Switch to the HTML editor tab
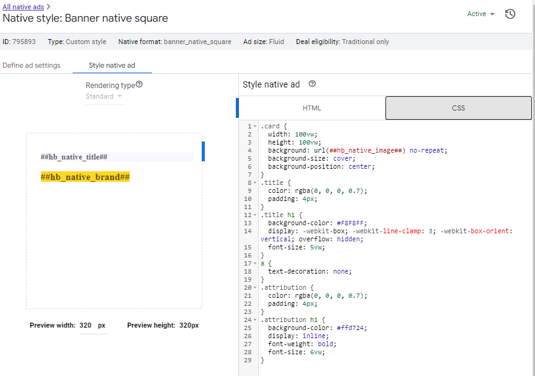The height and width of the screenshot is (376, 535). (312, 108)
